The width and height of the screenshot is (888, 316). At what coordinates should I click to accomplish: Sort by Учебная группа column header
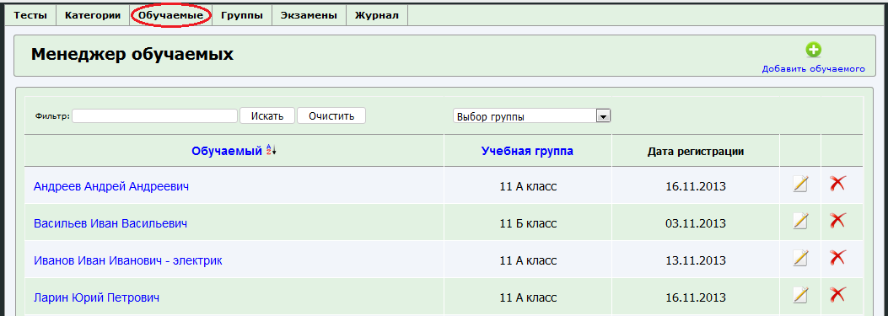(x=527, y=151)
